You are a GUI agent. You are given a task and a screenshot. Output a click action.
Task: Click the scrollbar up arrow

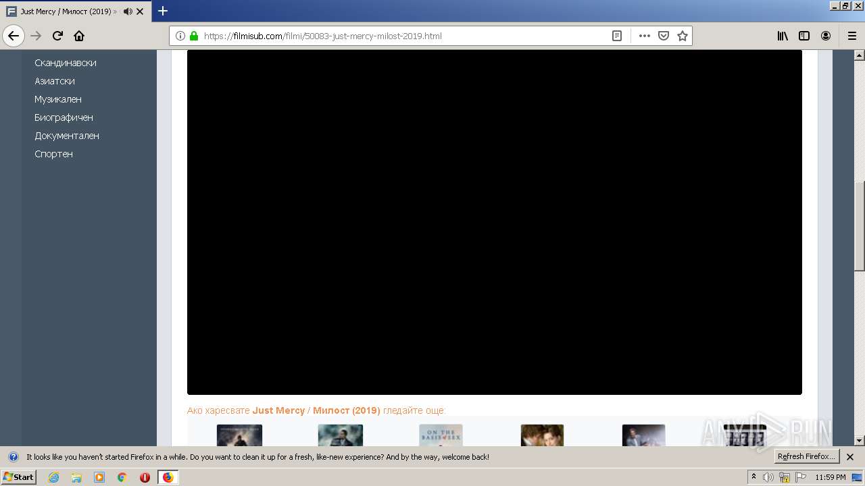click(x=860, y=55)
